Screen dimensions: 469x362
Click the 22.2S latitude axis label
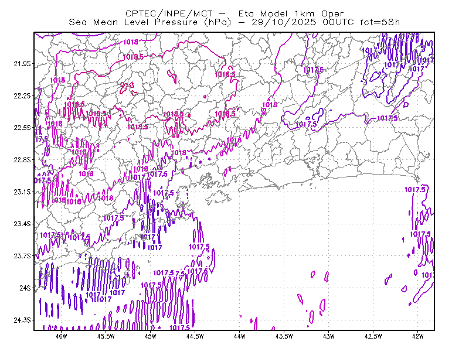[22, 95]
